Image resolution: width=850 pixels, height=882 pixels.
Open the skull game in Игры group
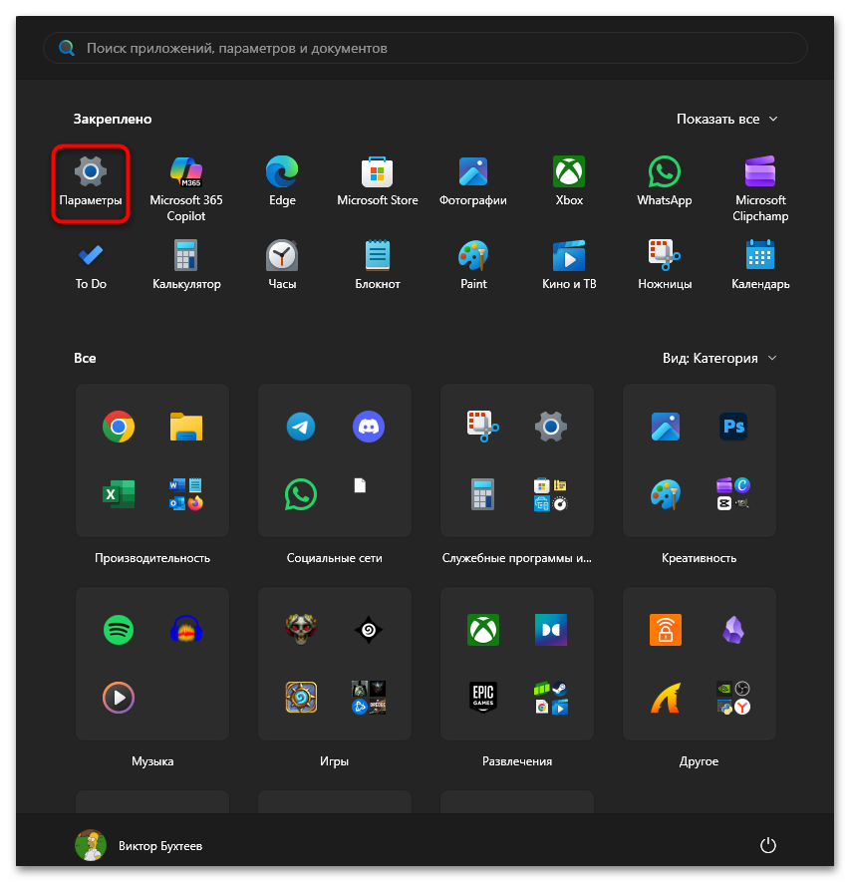(301, 630)
